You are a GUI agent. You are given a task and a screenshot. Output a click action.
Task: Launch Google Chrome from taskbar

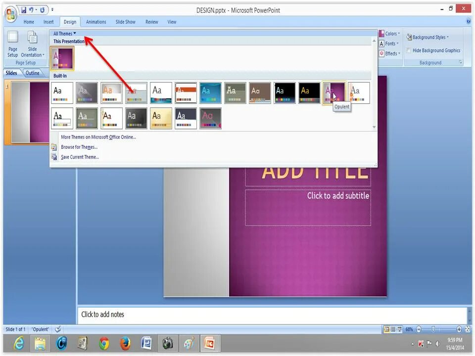point(104,344)
